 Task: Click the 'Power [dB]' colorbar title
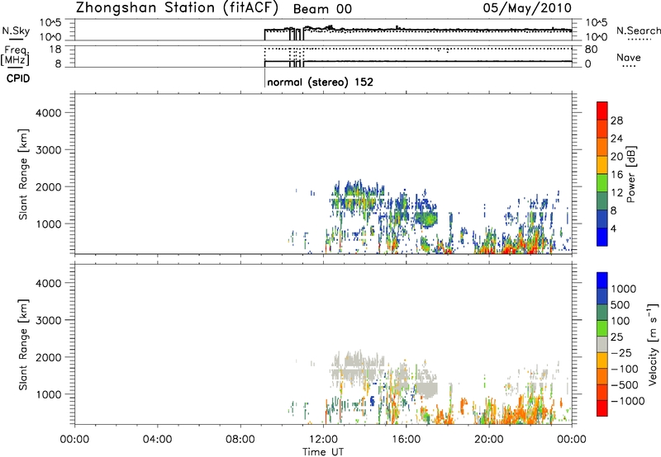tap(631, 174)
